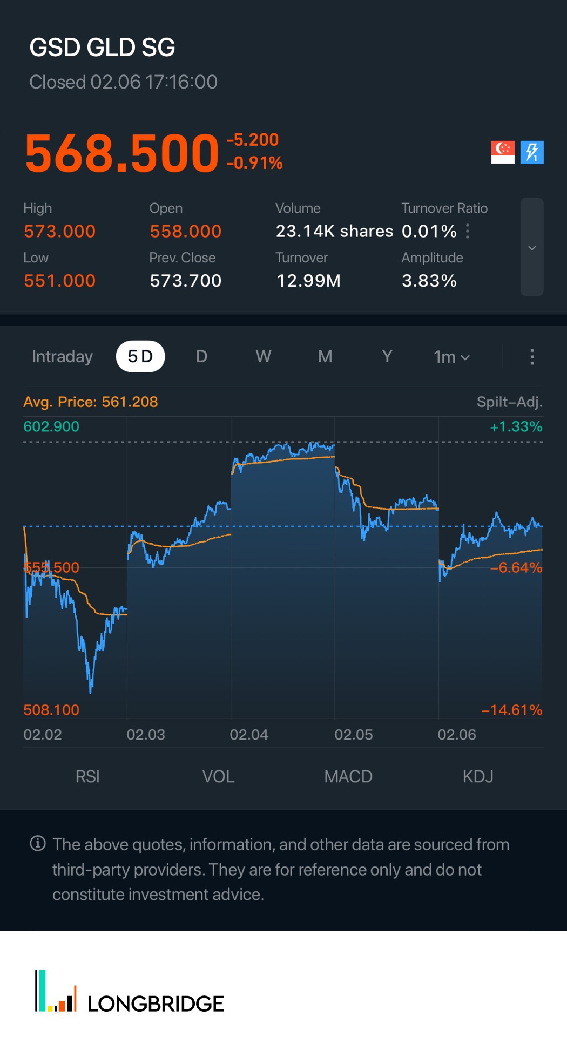Tap the Spilt-Adj. adjustment label
The height and width of the screenshot is (1057, 567).
[509, 402]
